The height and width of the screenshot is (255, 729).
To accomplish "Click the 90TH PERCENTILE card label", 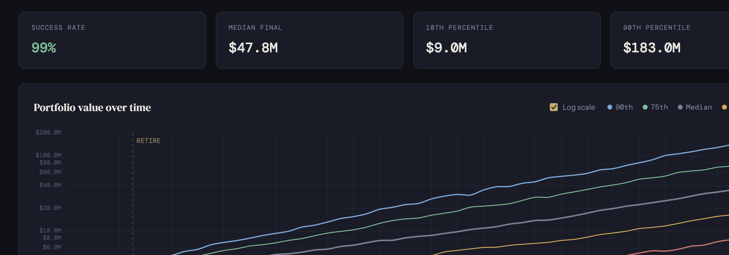I will pos(657,28).
